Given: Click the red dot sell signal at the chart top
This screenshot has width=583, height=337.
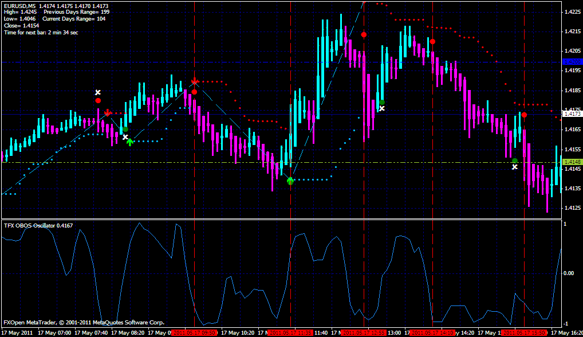Looking at the screenshot, I should 364,34.
